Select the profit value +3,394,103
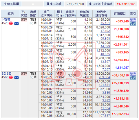139x120 pixels. click(x=121, y=60)
